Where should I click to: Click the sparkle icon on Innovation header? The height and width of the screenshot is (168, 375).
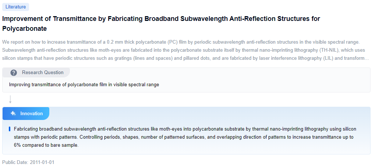coord(13,113)
